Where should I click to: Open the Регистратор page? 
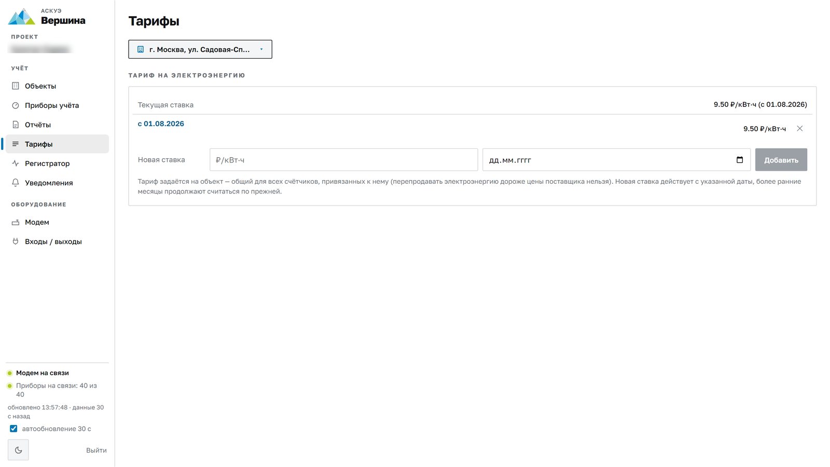point(57,163)
